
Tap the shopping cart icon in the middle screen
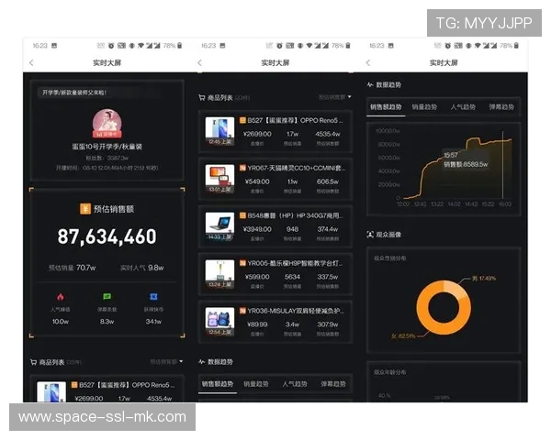tap(202, 96)
